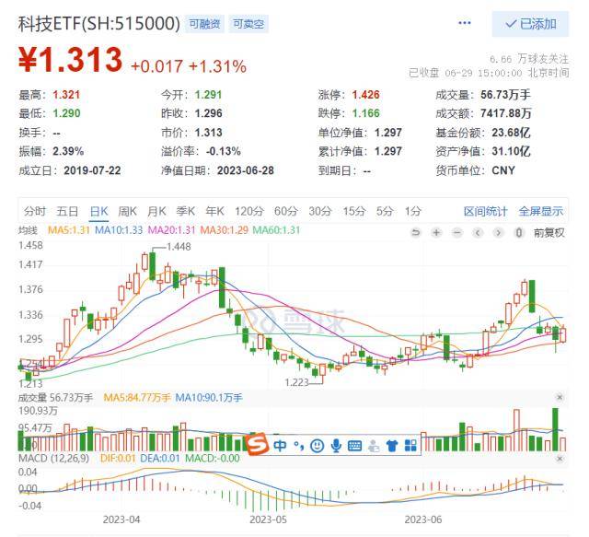Switch to the 15分 chart tab
The image size is (589, 537).
(x=354, y=211)
